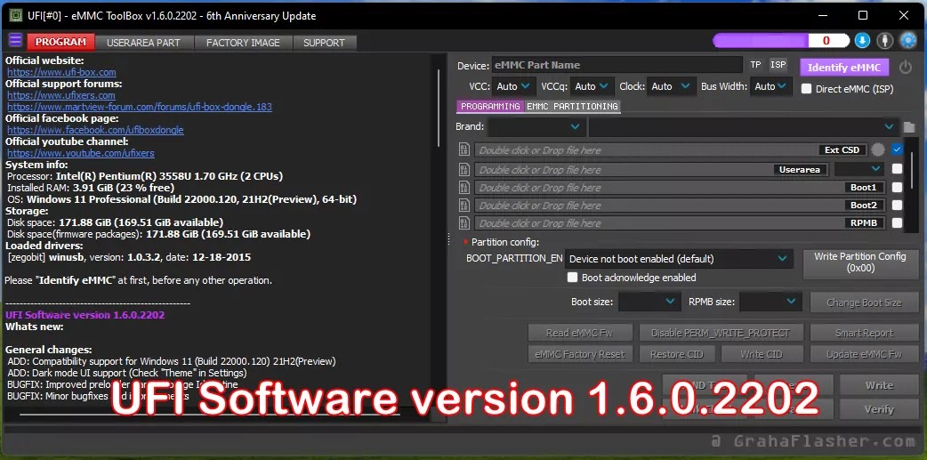Click the Write button
Image resolution: width=927 pixels, height=460 pixels.
pyautogui.click(x=879, y=385)
